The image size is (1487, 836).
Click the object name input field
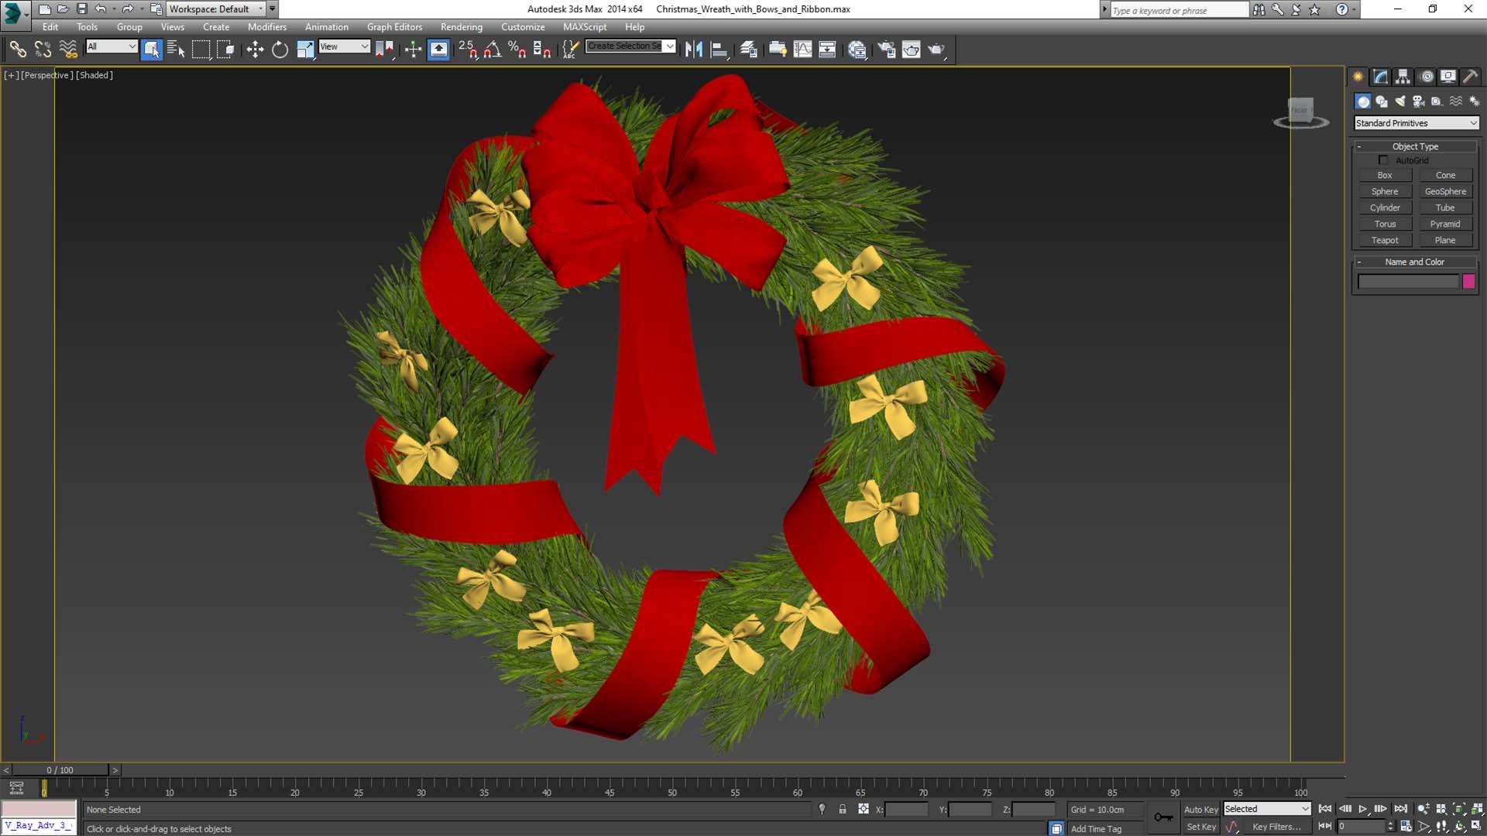(x=1408, y=282)
